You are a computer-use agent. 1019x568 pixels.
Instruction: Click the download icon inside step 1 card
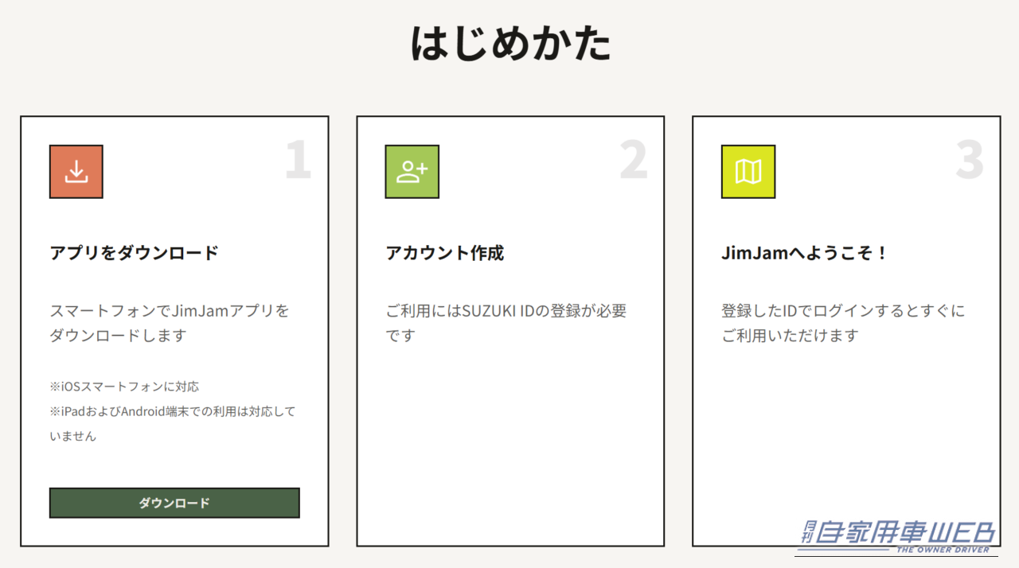[76, 171]
